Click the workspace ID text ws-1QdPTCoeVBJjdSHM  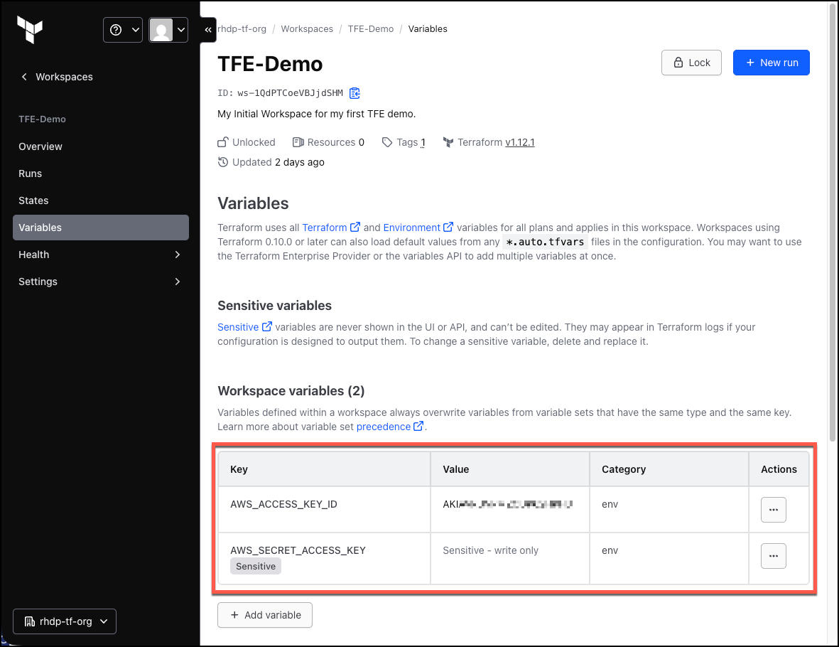click(x=290, y=93)
